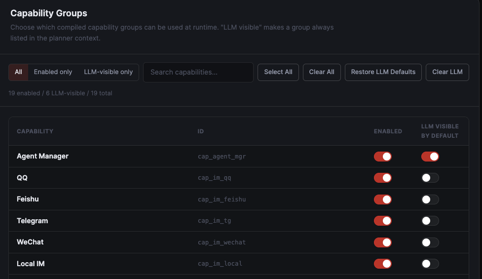Turn off Agent Manager LLM visible toggle
Screen dimensions: 482x279
pyautogui.click(x=430, y=157)
